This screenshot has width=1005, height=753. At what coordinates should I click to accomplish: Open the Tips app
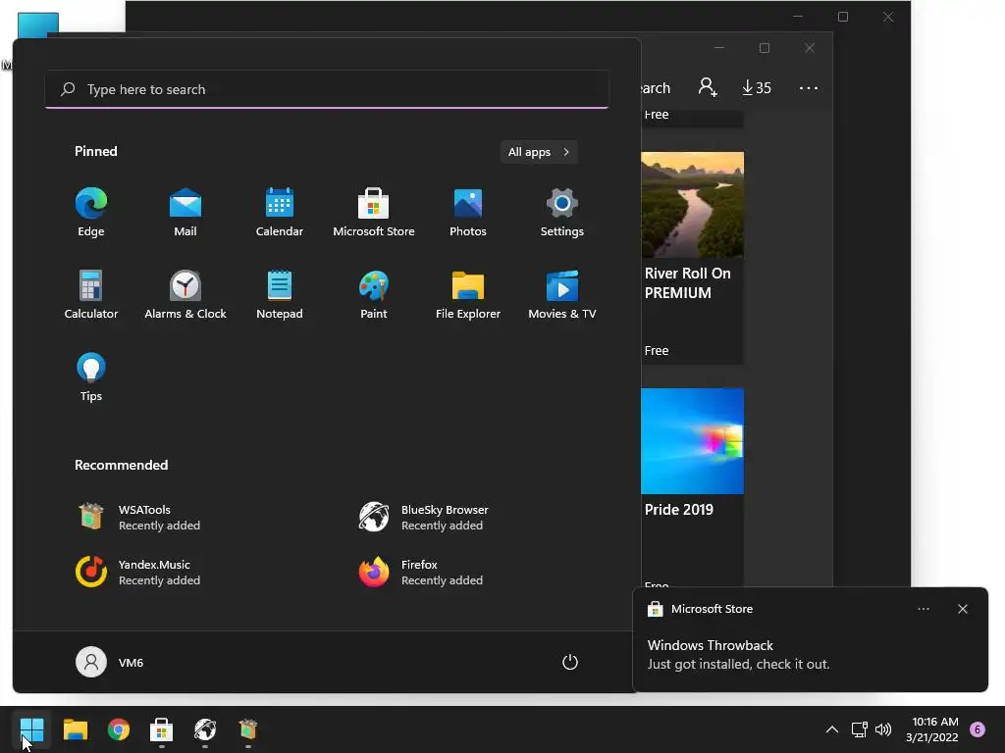tap(91, 377)
